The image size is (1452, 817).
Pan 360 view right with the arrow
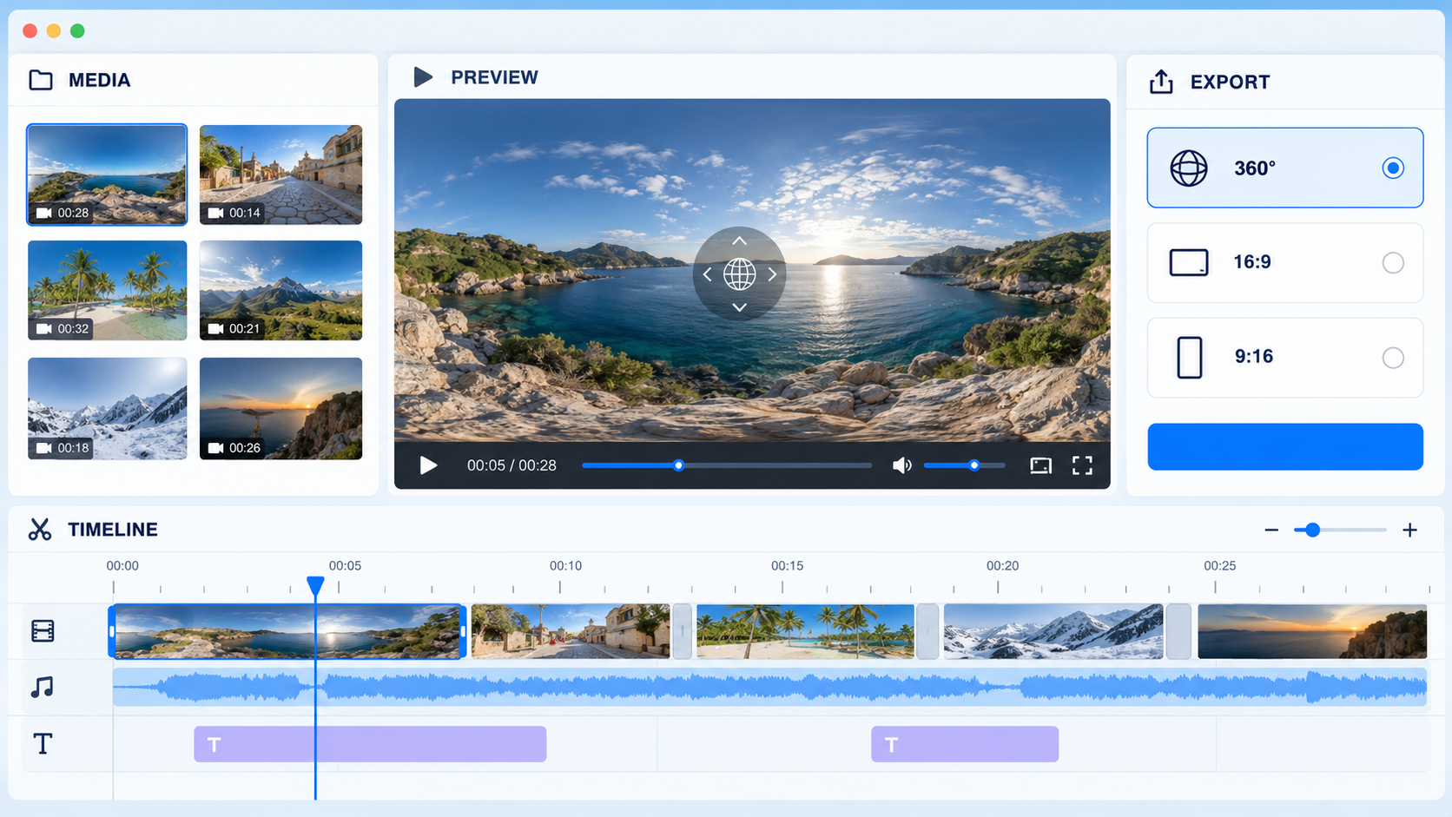point(772,274)
